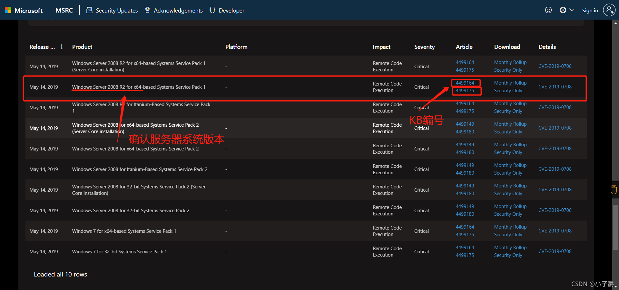The image size is (619, 290).
Task: Open CVE-2019-0708 for Server 2008 R2 x64 SP1
Action: (555, 87)
